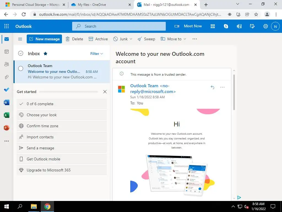Screen dimensions: 282x212
Task: Show more toolbar commands ellipsis
Action: [x=195, y=39]
